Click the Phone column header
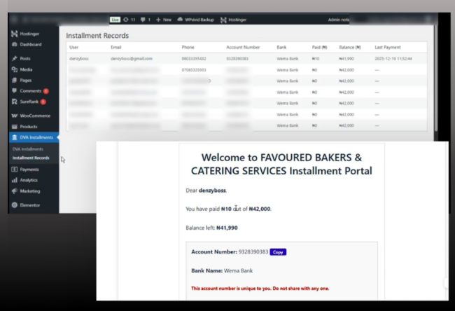The height and width of the screenshot is (311, 455). coord(188,48)
